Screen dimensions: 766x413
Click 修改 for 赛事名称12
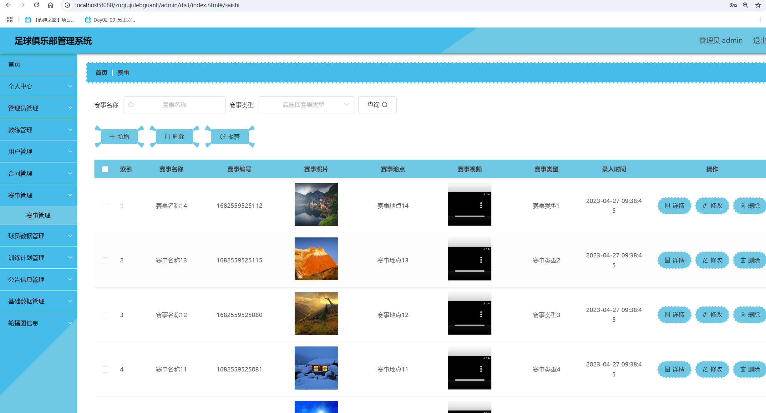[x=712, y=315]
